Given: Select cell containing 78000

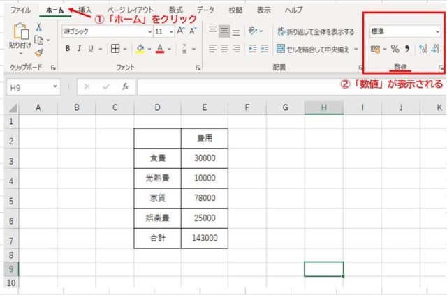Looking at the screenshot, I should (x=205, y=198).
